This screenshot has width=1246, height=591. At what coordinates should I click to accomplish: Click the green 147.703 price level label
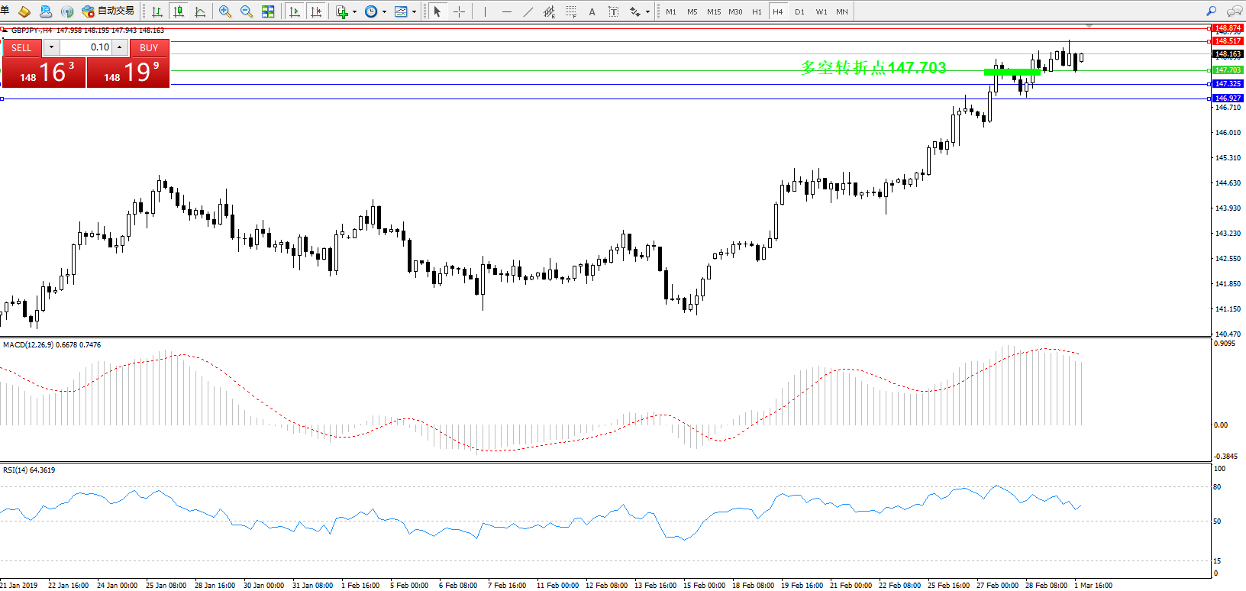(1228, 70)
